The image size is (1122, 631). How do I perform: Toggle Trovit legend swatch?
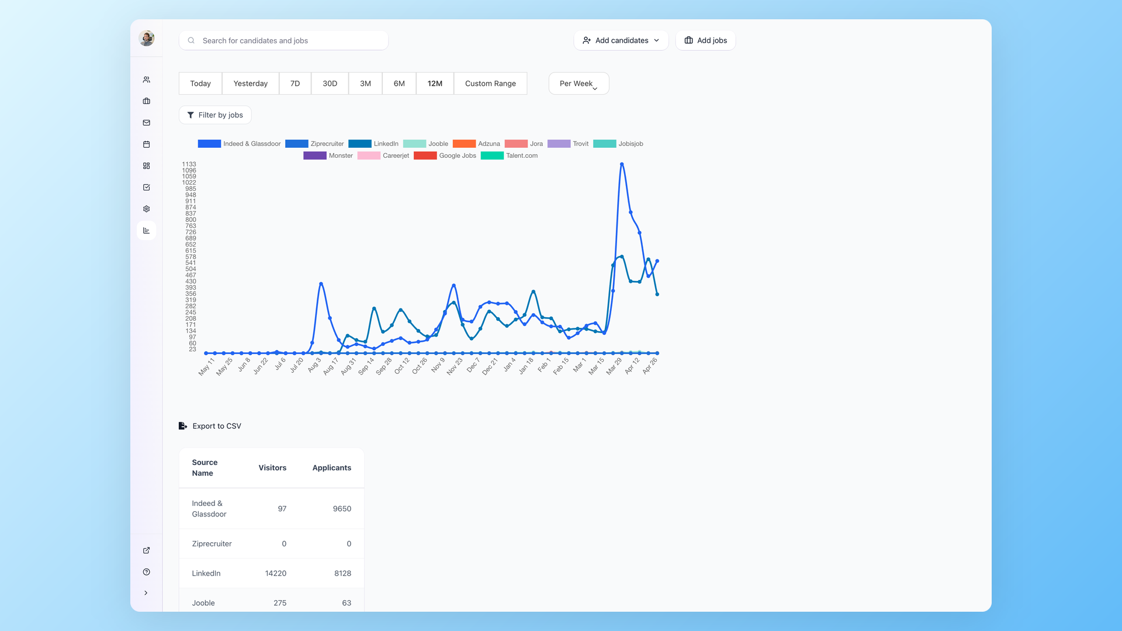click(x=559, y=144)
